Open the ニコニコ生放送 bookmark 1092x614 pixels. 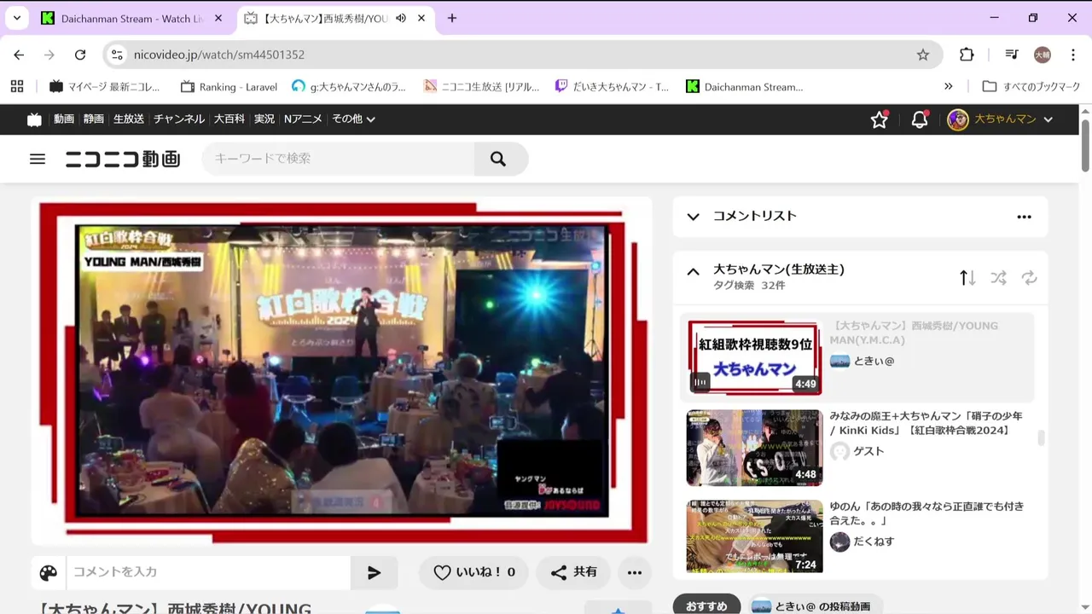click(482, 87)
